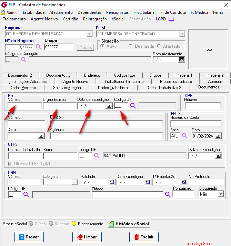Select the Desligado situation radio
Screen dimensions: 231x246
click(130, 46)
